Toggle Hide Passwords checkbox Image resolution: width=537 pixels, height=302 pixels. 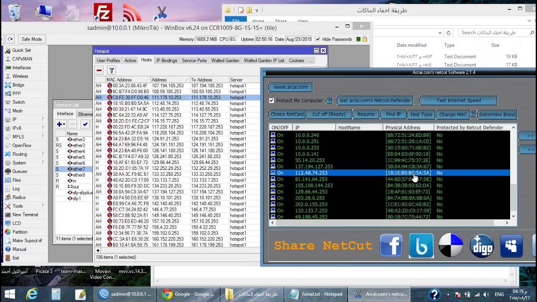coord(318,39)
